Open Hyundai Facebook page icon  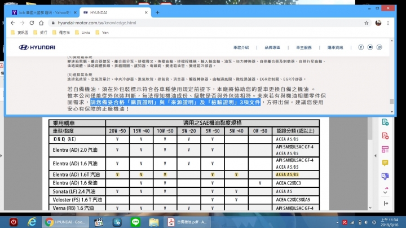click(x=361, y=47)
